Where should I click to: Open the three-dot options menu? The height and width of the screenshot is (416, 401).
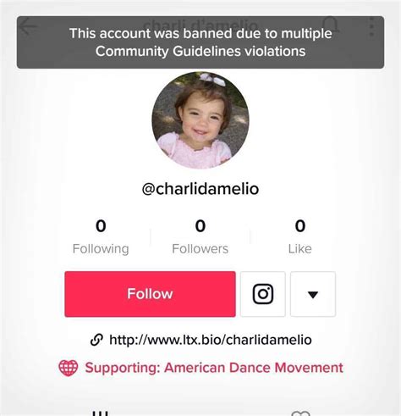point(371,26)
